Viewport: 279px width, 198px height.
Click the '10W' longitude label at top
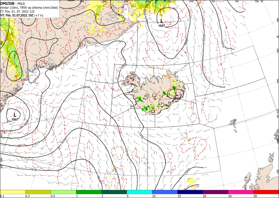click(191, 1)
